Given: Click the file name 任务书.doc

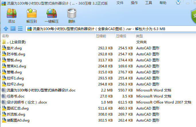Looking at the screenshot, I should tap(15, 96).
